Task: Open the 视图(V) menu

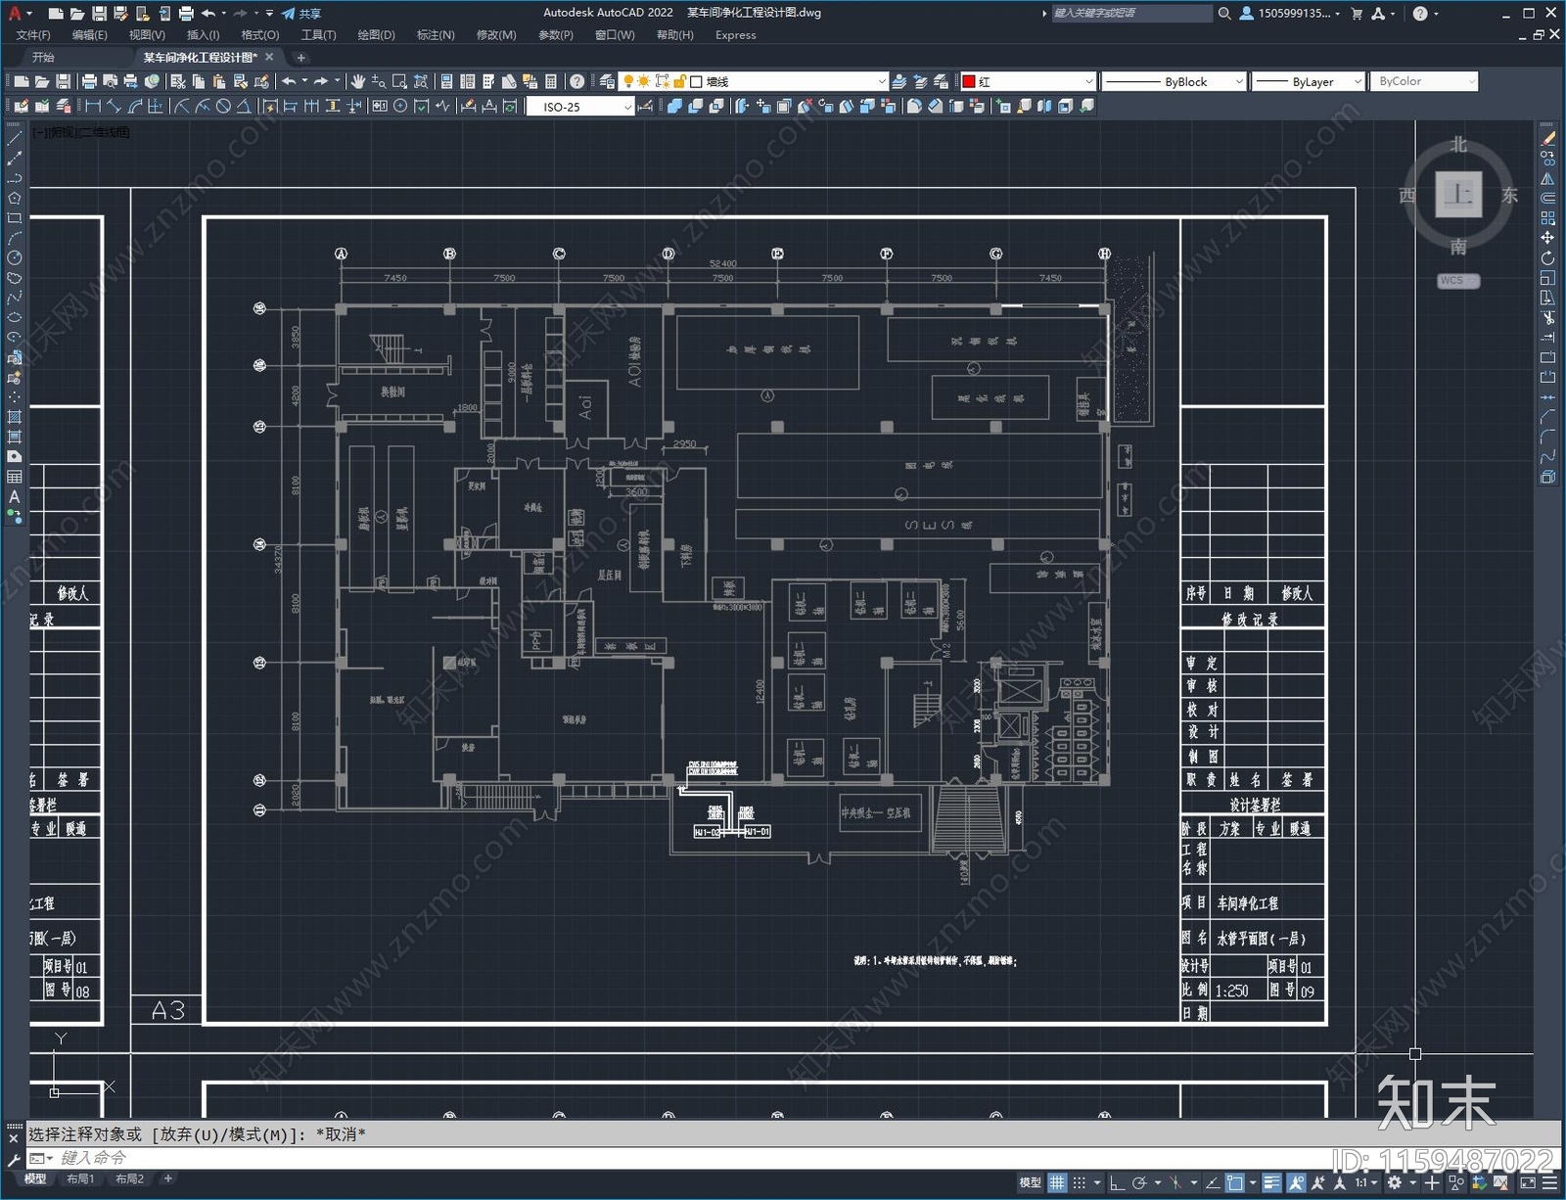Action: coord(147,35)
